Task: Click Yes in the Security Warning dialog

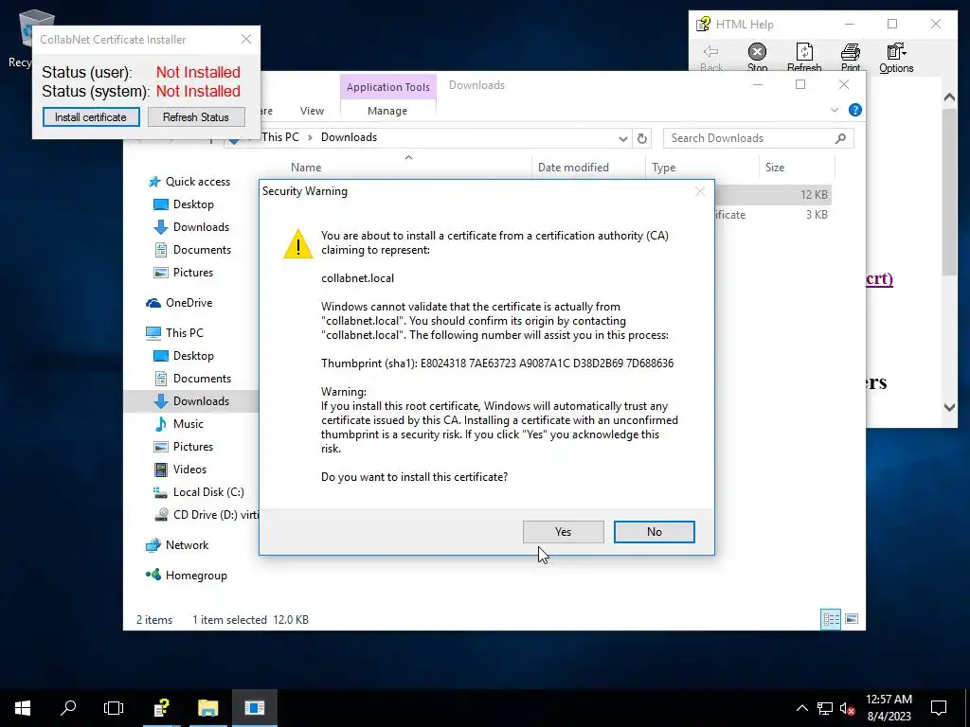Action: tap(563, 532)
